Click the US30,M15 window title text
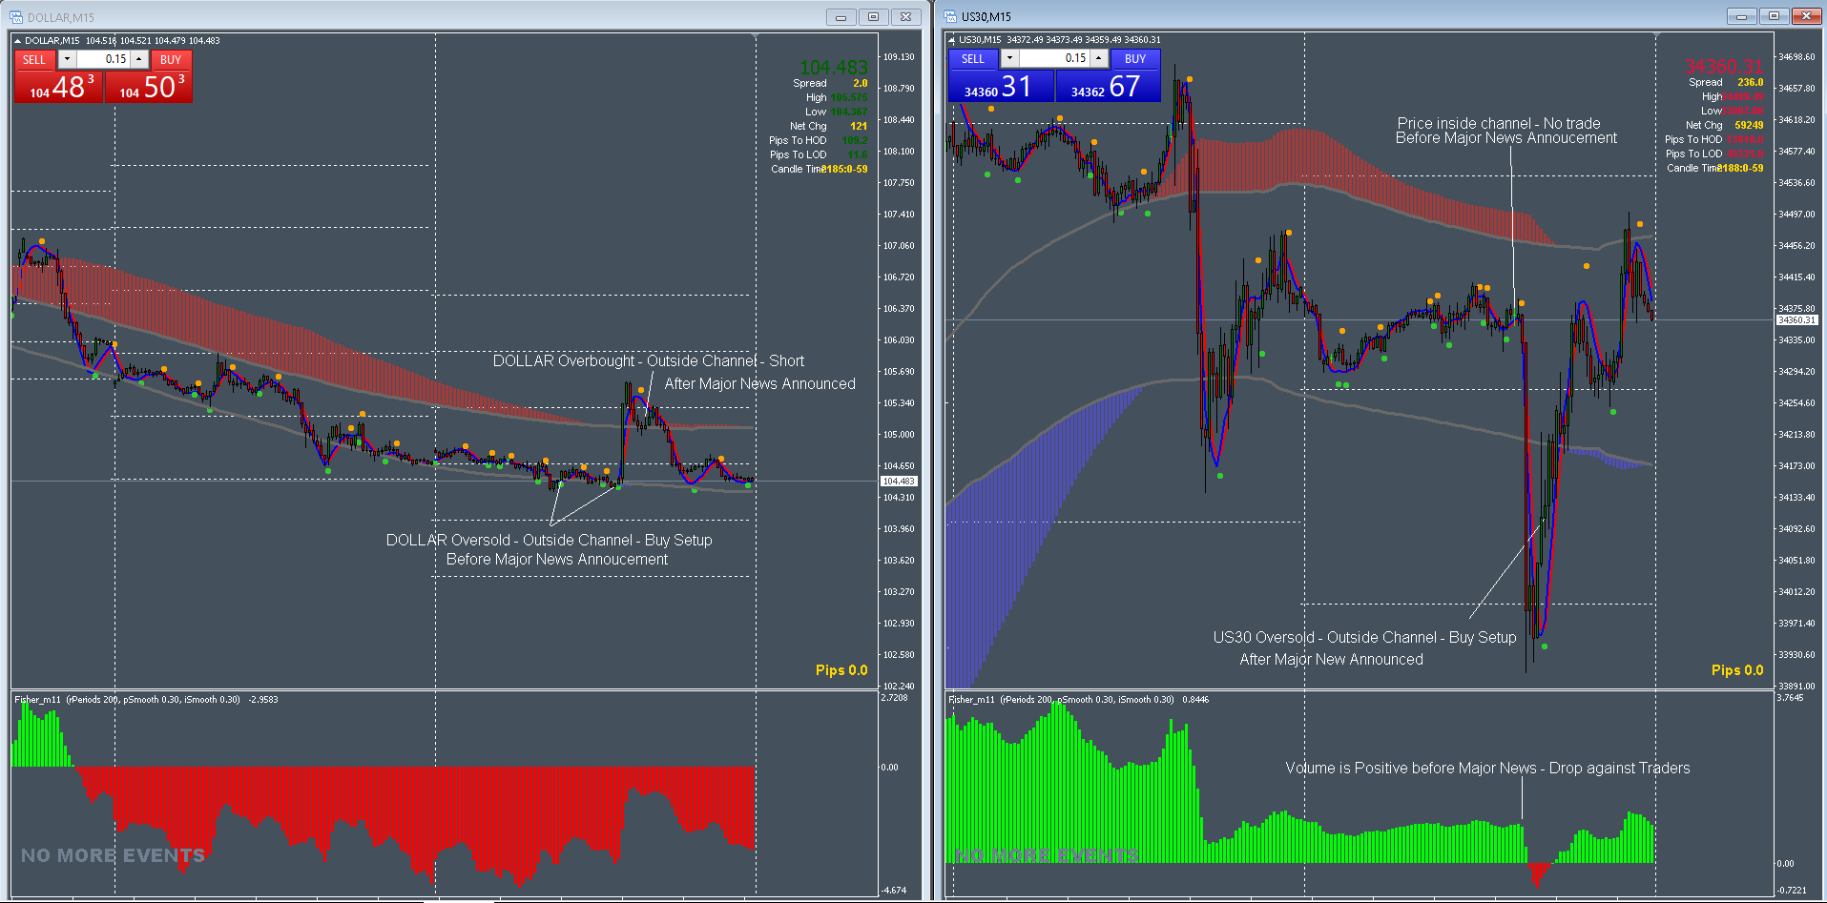 (986, 17)
